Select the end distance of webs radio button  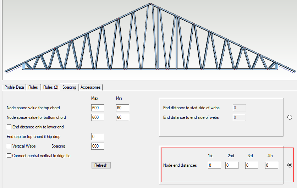click(x=290, y=117)
